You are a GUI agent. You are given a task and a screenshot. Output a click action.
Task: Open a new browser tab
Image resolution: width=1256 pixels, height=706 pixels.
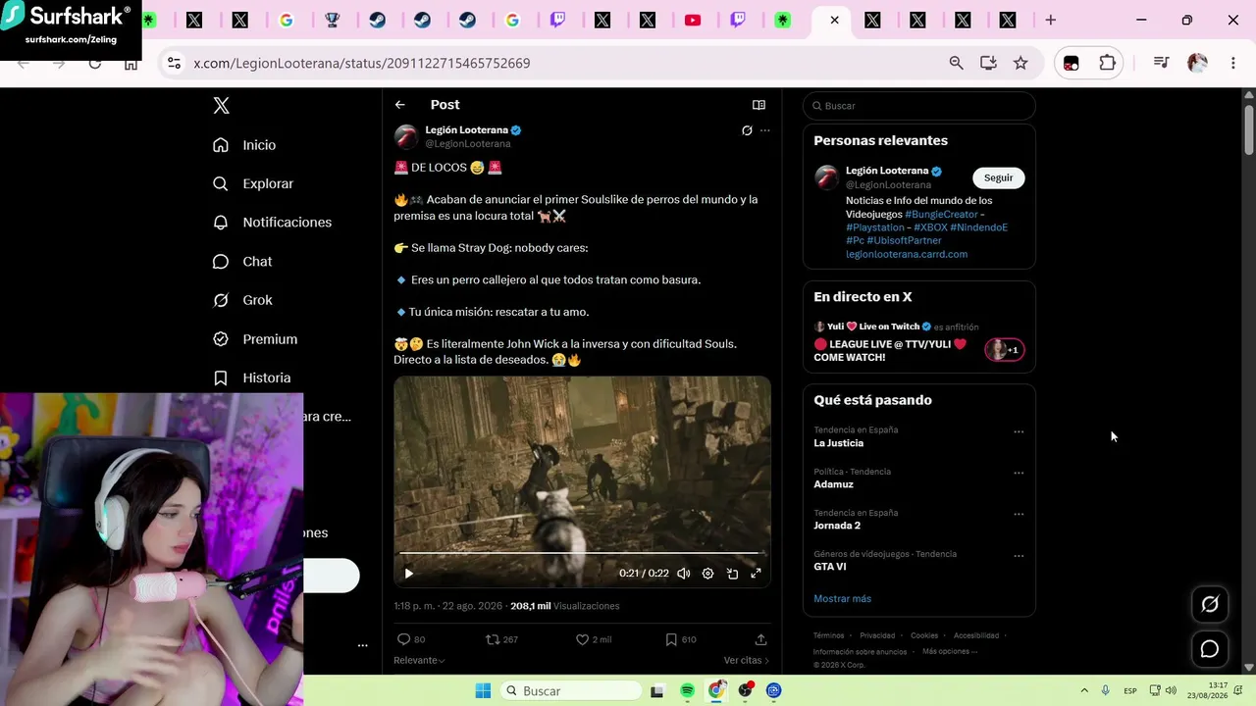[x=1051, y=20]
